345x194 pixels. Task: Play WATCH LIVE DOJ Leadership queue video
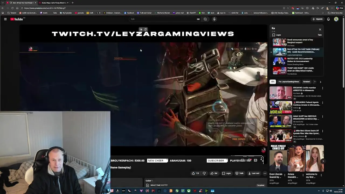tap(296, 61)
